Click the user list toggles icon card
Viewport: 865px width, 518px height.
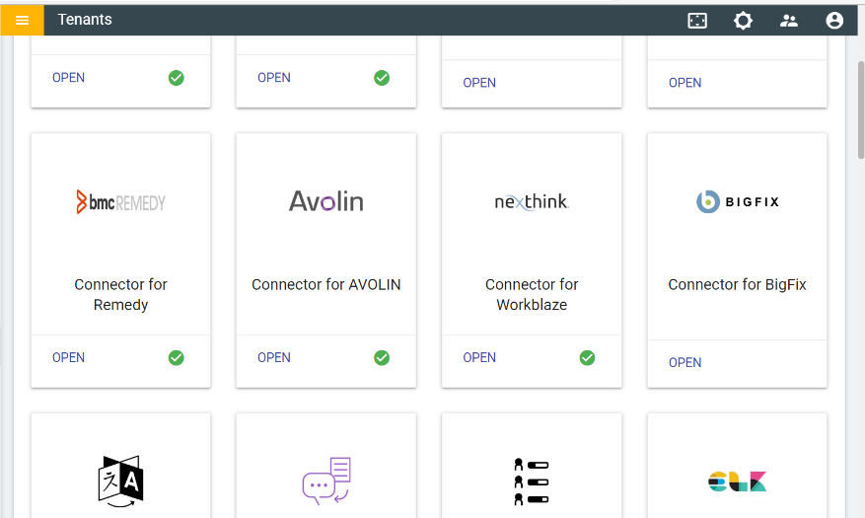532,481
